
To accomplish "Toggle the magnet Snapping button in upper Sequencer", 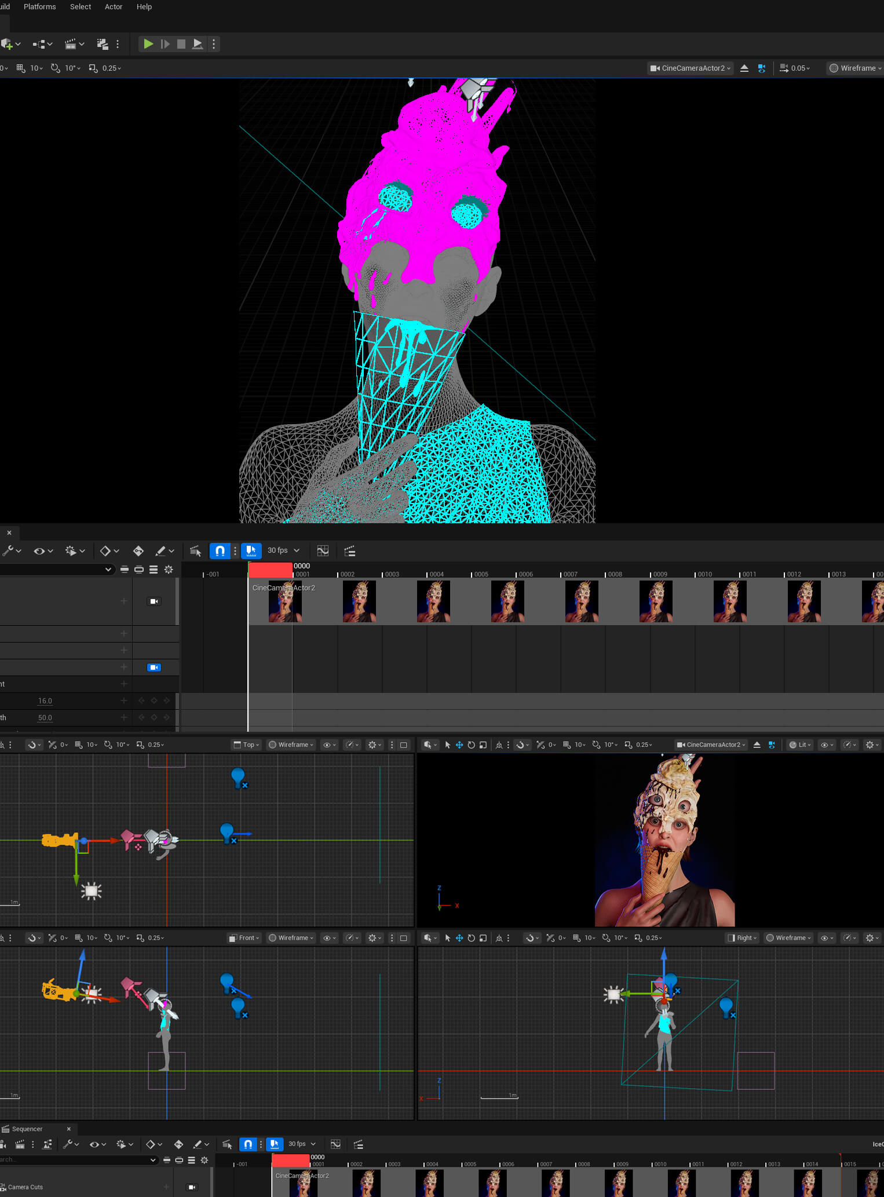I will (220, 551).
